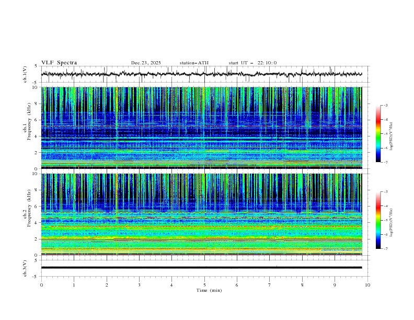Image resolution: width=414 pixels, height=320 pixels.
Task: Click the ch.2 spectrogram color bar
Action: pyautogui.click(x=378, y=220)
